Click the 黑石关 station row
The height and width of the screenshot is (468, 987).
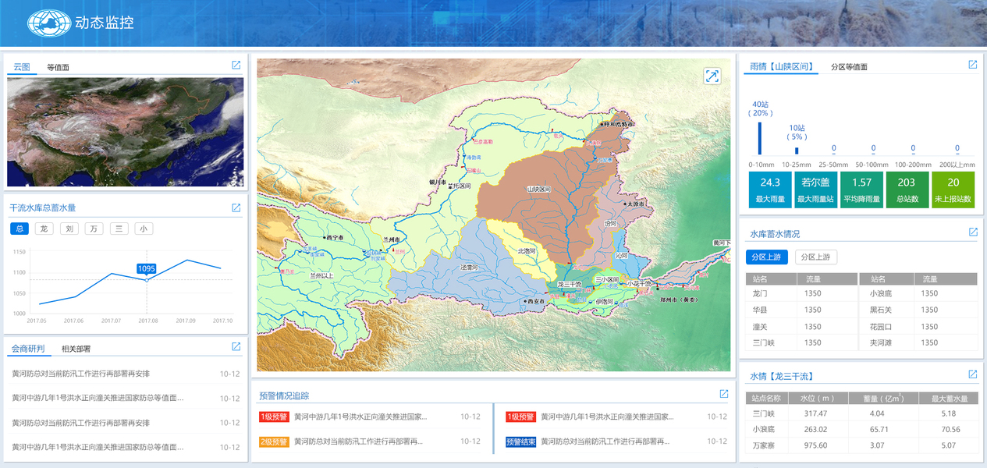tap(918, 310)
